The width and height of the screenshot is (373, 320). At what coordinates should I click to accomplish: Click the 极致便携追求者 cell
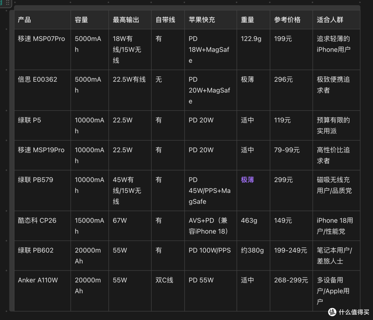coord(336,90)
